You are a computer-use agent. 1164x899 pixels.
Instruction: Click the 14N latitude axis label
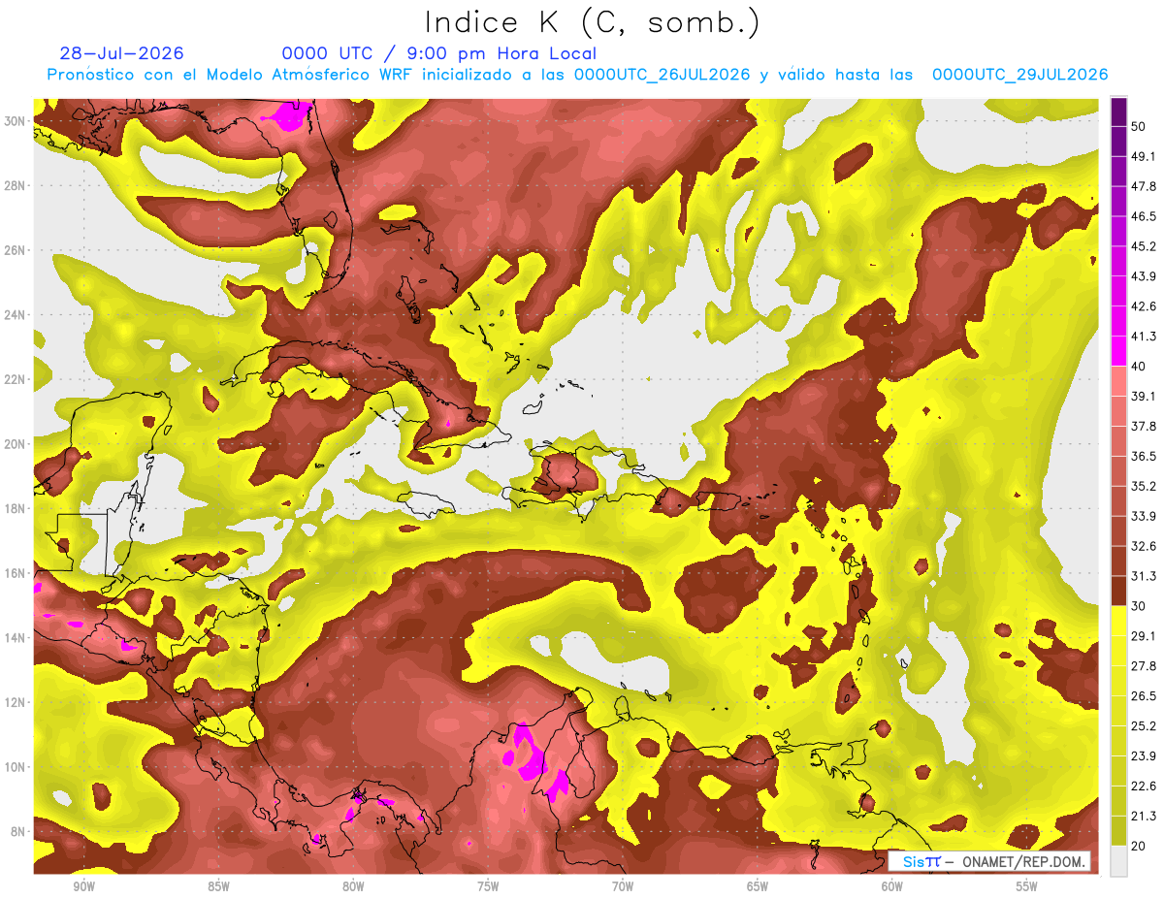click(x=16, y=637)
